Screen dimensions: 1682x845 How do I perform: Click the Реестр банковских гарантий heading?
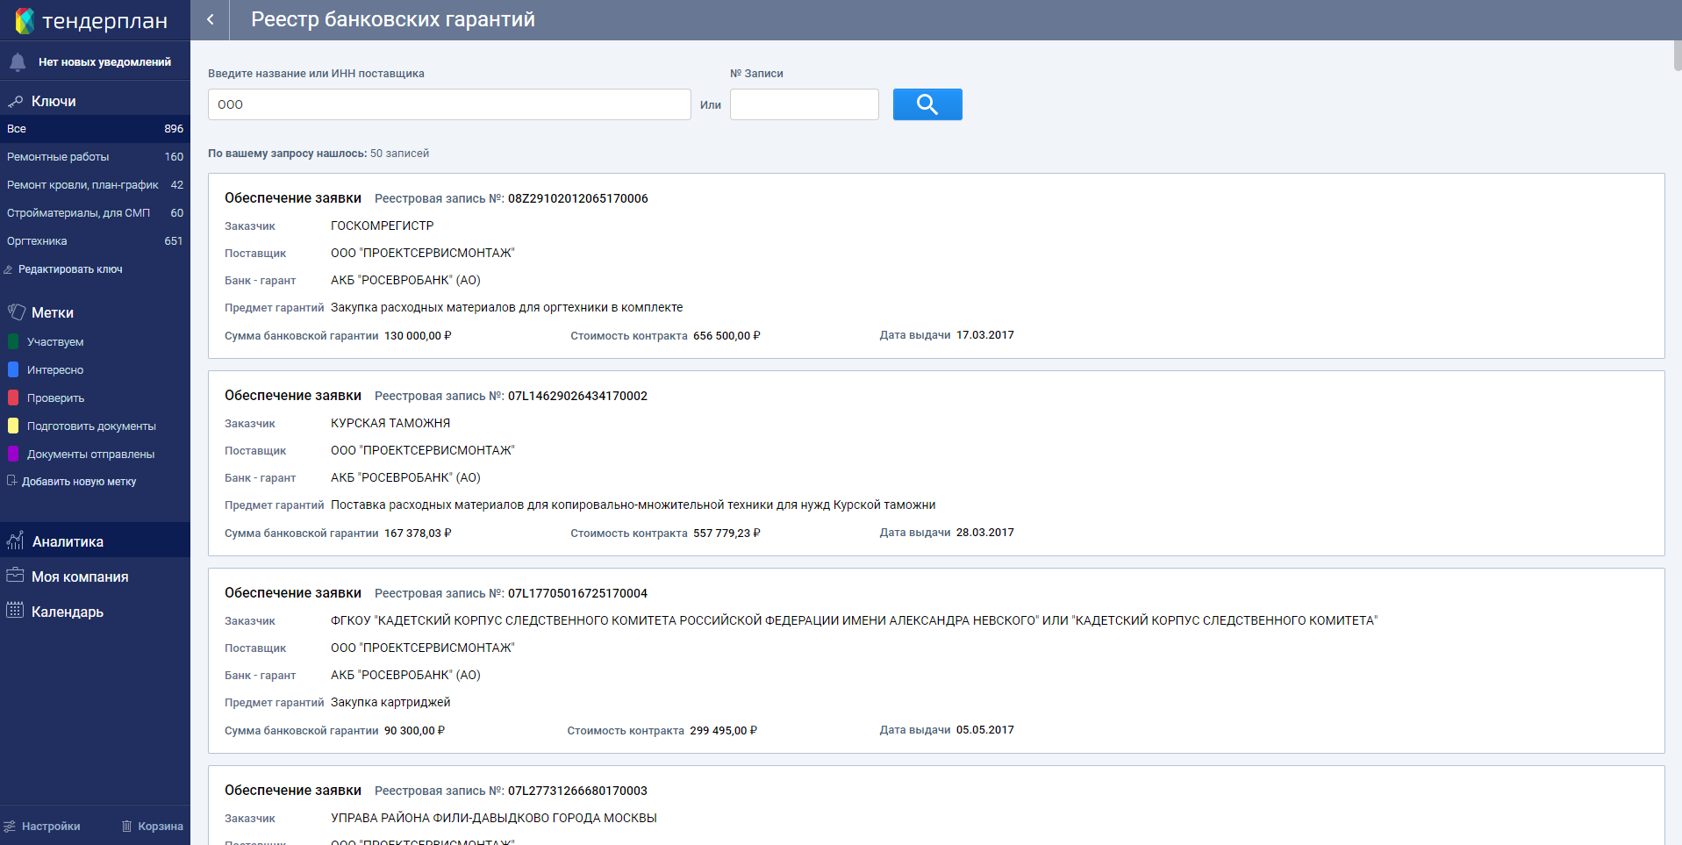(x=393, y=19)
